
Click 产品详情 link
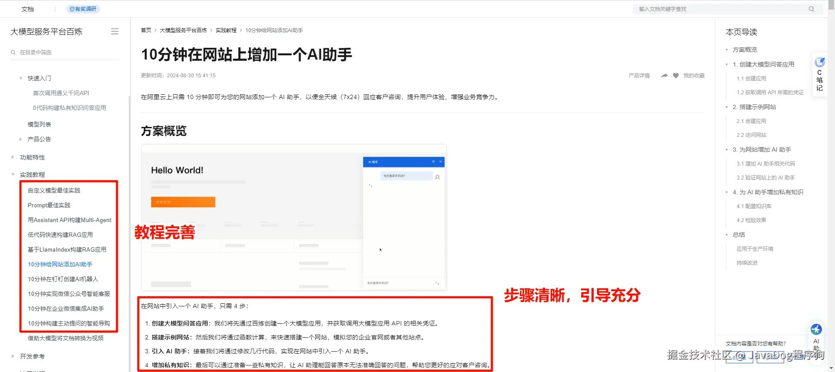tap(639, 76)
